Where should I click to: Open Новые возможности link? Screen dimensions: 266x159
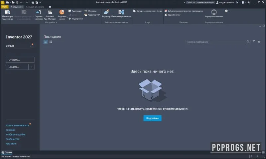click(x=17, y=125)
